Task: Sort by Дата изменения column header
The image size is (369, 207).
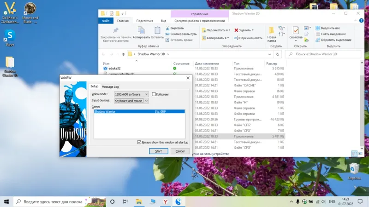Action: click(207, 63)
